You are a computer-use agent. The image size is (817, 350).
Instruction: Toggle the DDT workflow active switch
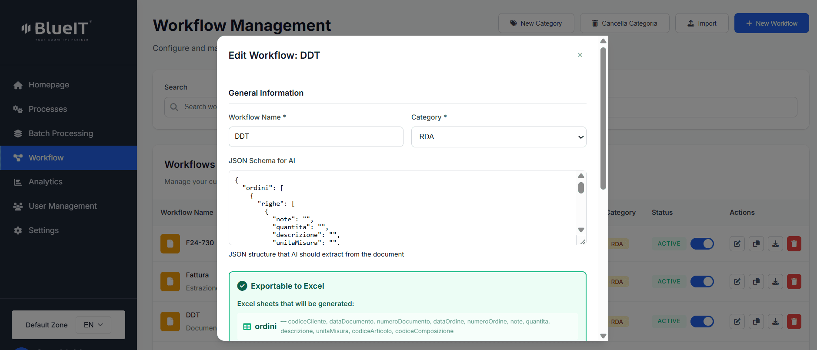pos(702,321)
